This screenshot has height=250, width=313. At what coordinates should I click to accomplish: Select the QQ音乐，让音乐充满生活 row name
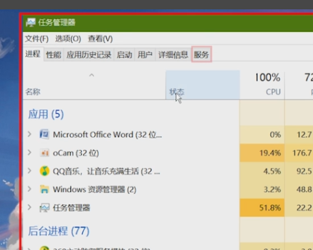click(x=106, y=171)
